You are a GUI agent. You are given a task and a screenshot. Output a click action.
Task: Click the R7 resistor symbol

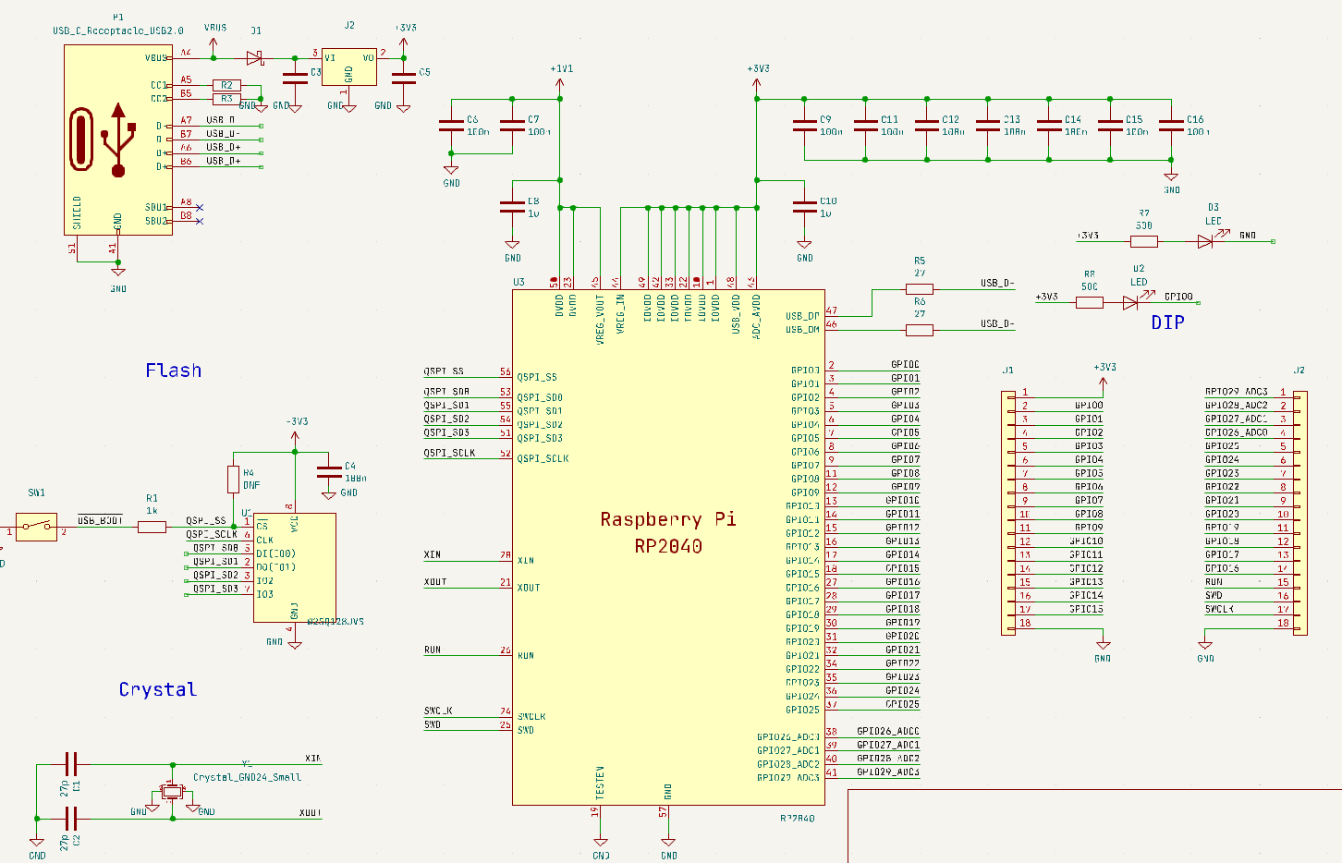1144,241
